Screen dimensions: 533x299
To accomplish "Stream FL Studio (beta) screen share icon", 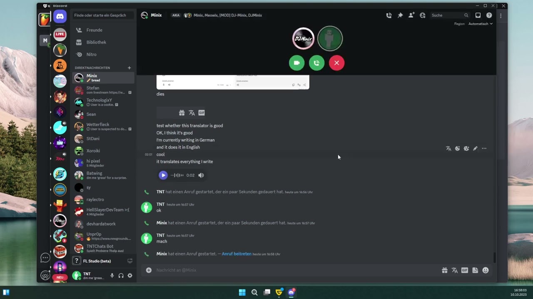I will pyautogui.click(x=130, y=261).
